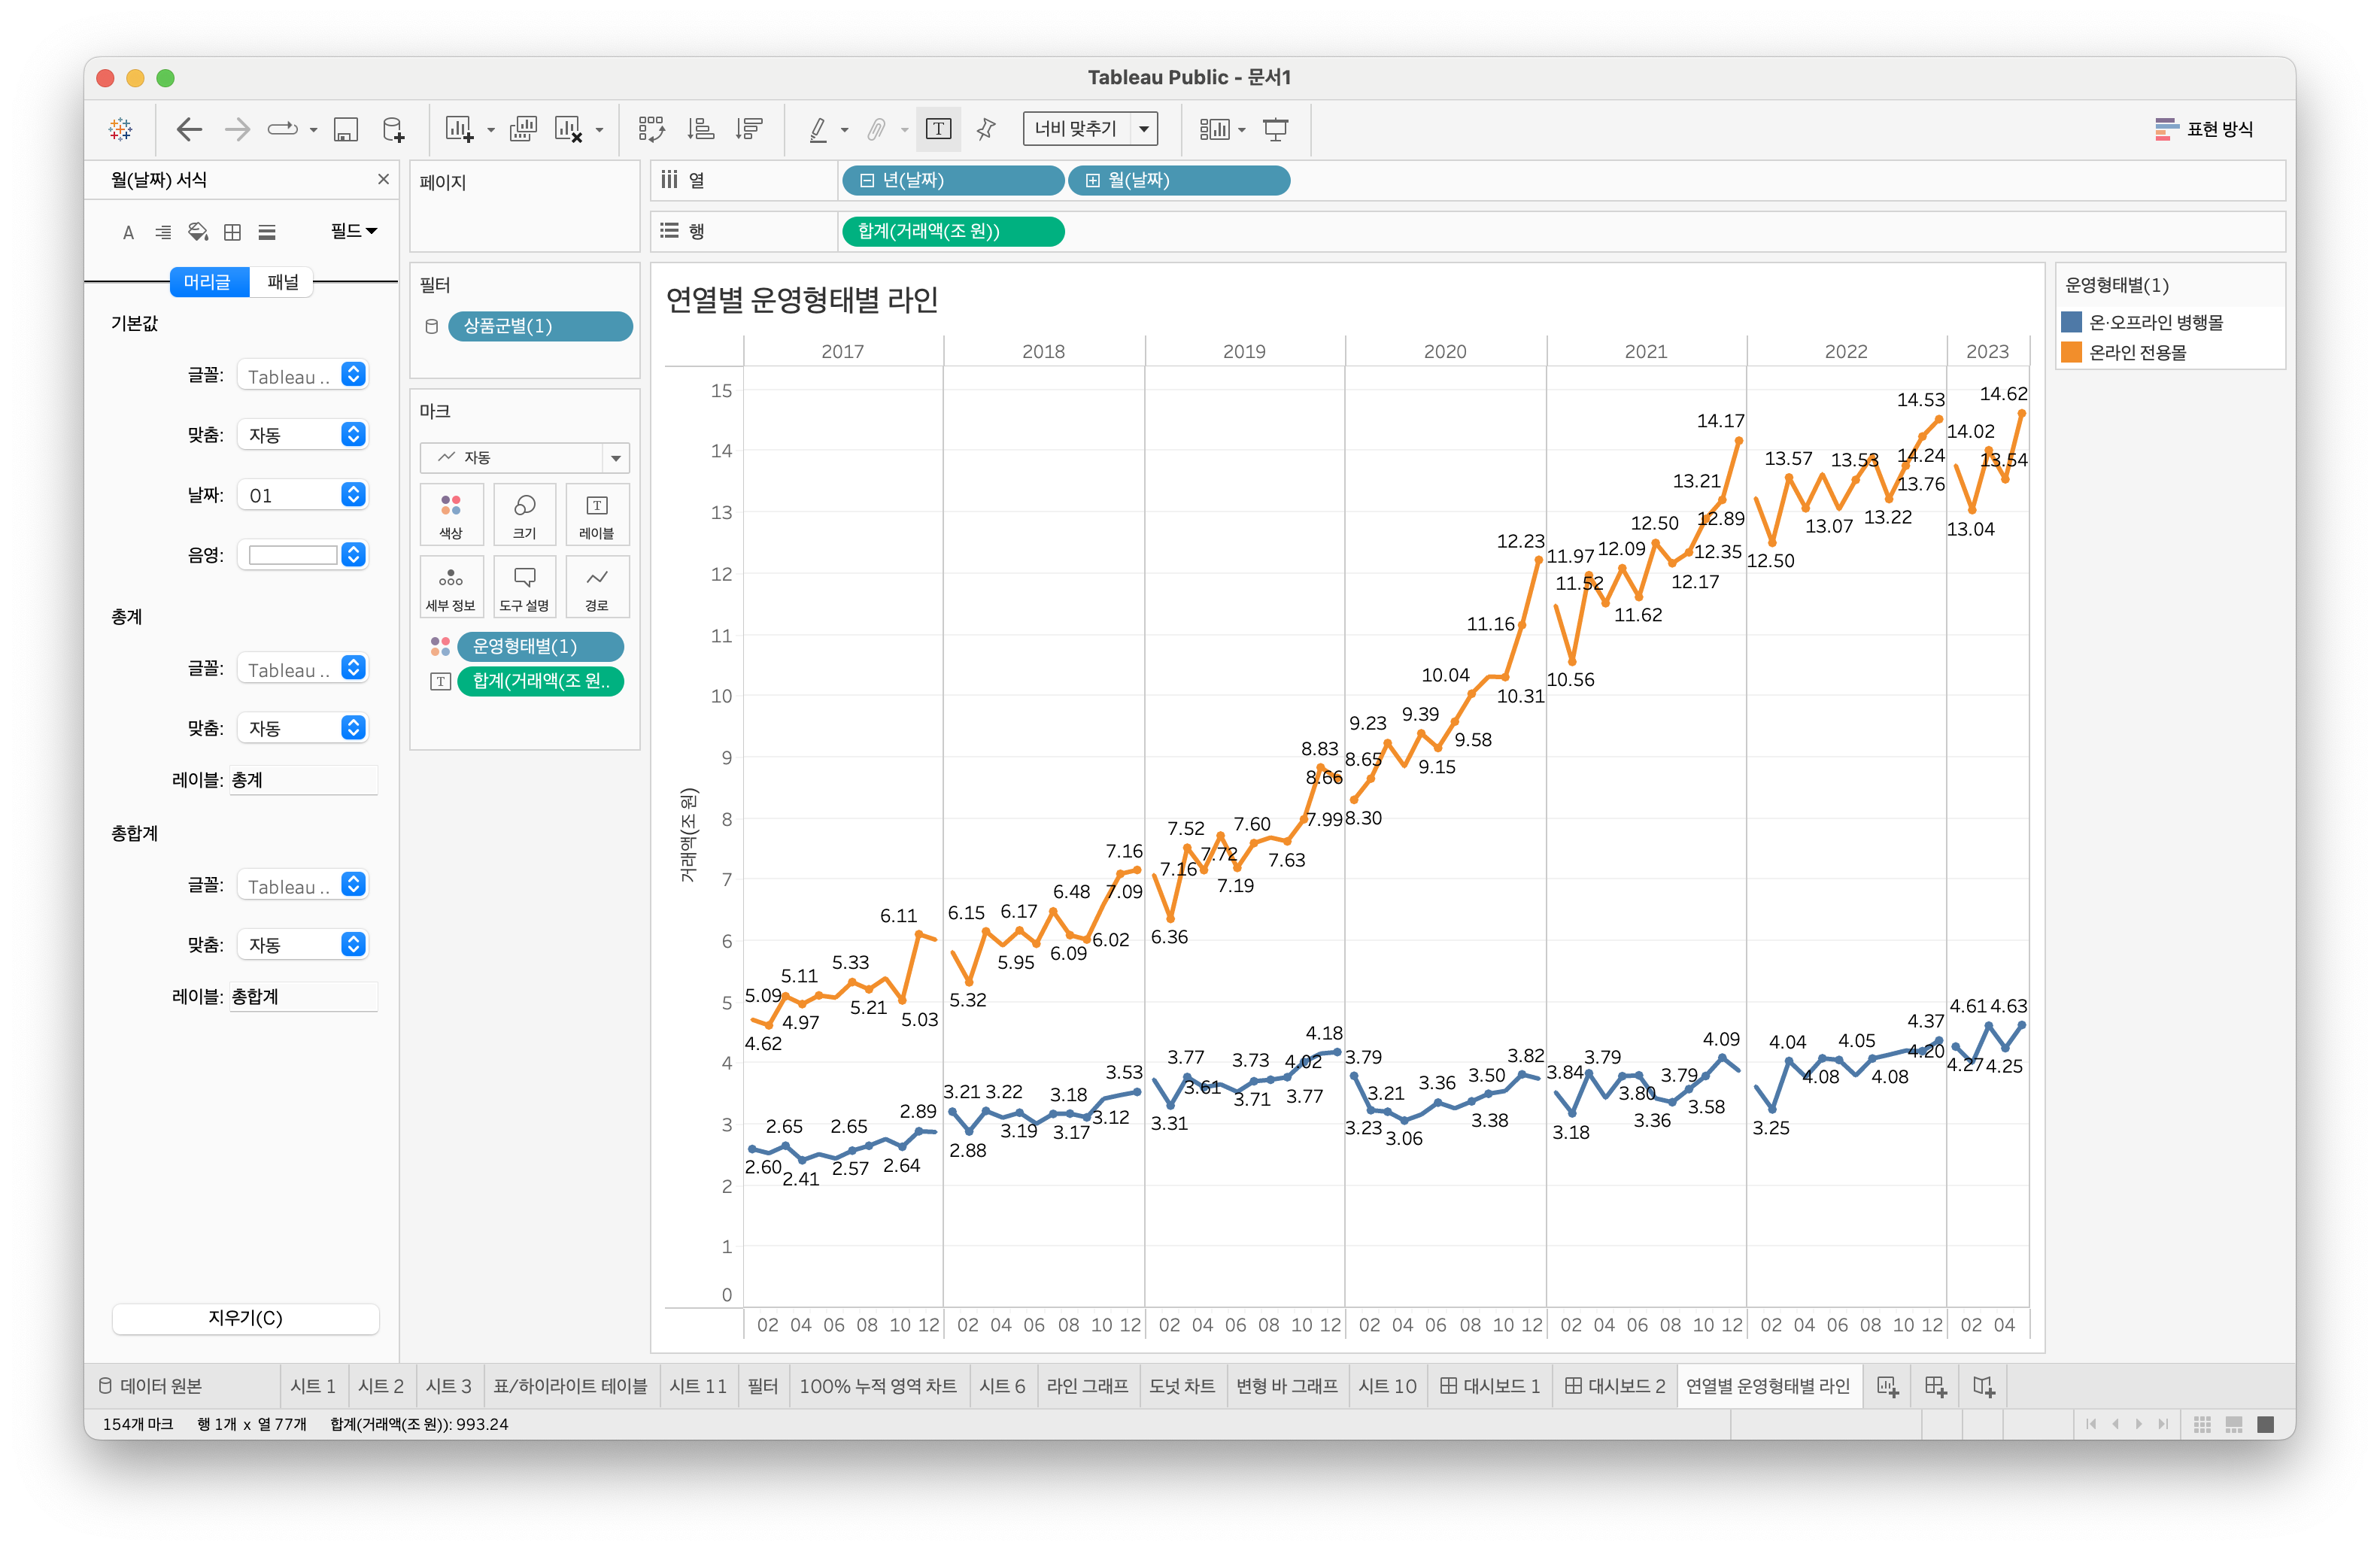Switch to the Pane toggle in format panel

point(283,282)
